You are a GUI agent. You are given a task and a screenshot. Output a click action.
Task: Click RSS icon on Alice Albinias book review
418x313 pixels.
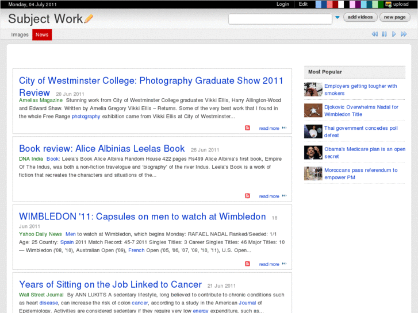coord(248,196)
